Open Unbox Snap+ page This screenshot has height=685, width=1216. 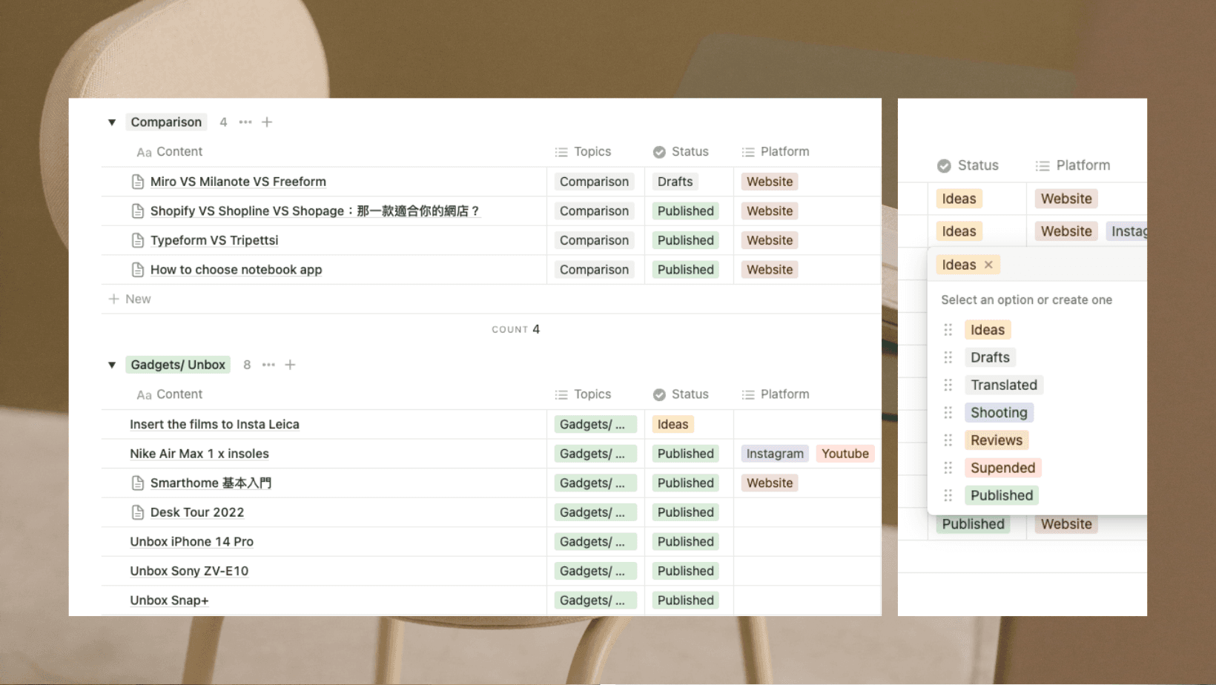169,600
